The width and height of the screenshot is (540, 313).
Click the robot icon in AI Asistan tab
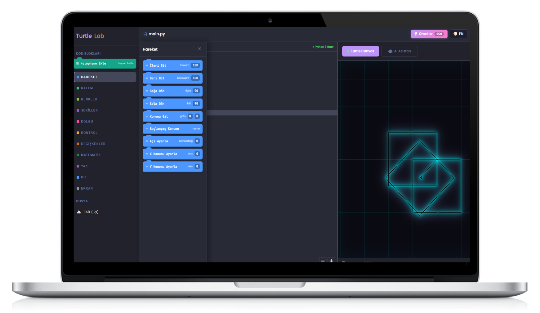click(390, 51)
